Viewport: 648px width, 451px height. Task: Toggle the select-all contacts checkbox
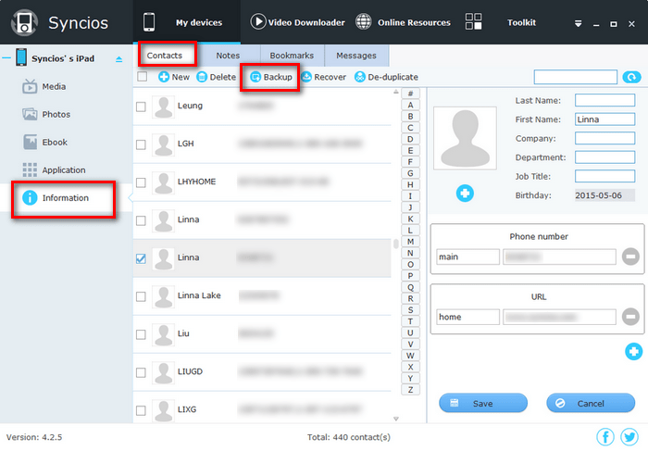pos(142,77)
